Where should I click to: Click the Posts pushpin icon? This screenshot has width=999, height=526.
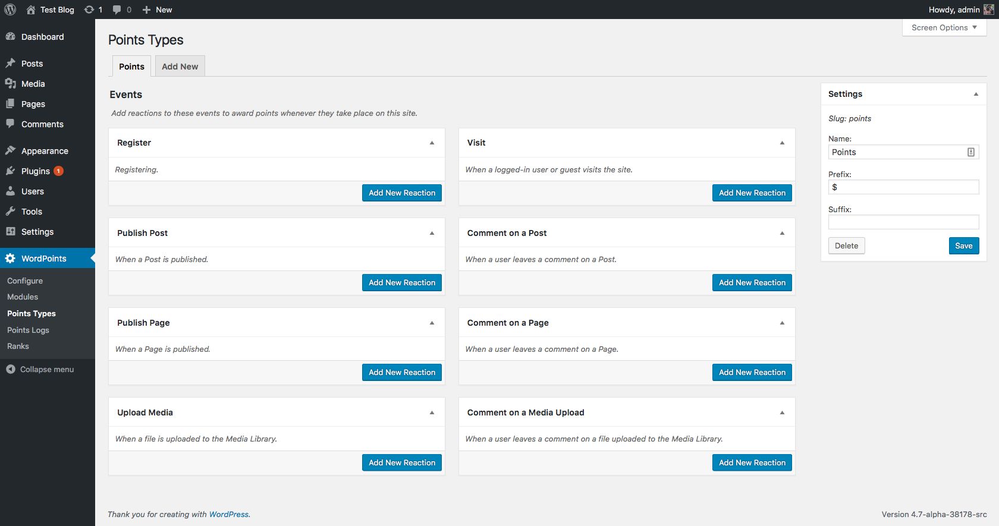(x=10, y=63)
